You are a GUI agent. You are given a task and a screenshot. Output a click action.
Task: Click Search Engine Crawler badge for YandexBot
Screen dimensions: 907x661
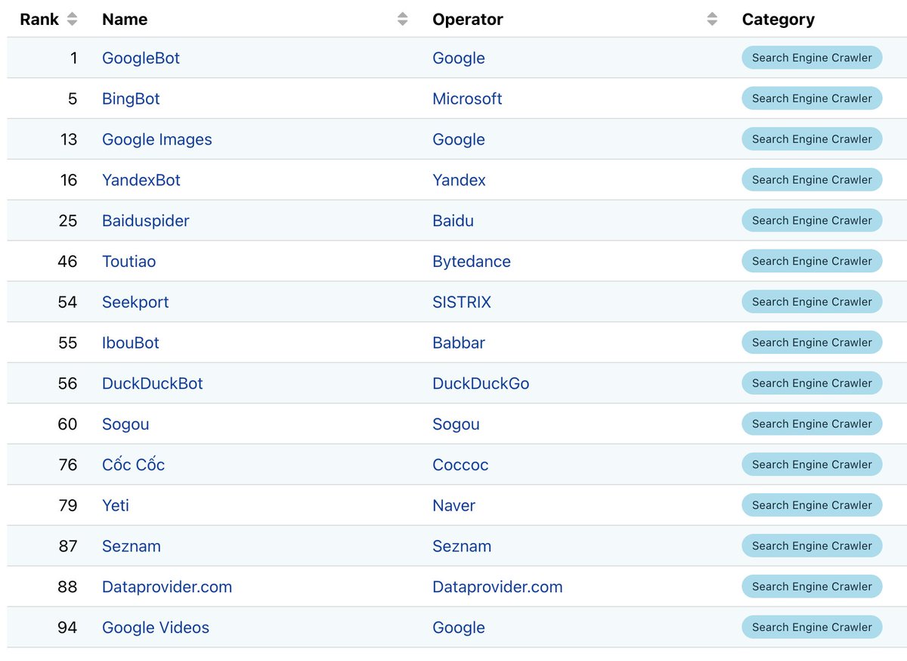pyautogui.click(x=812, y=180)
